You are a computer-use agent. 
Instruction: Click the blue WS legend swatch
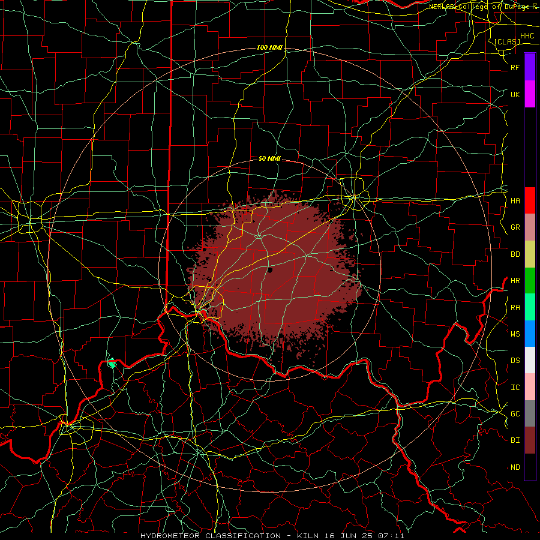[x=530, y=334]
